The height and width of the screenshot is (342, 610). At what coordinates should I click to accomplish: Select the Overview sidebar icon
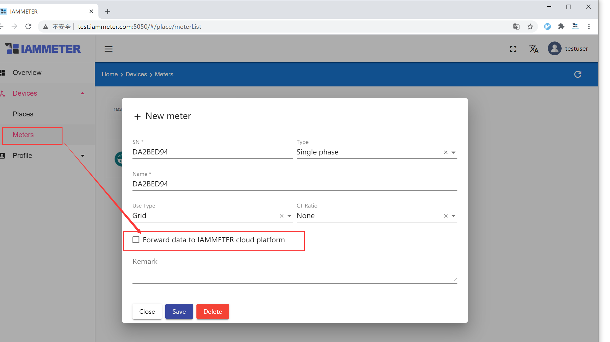(3, 72)
